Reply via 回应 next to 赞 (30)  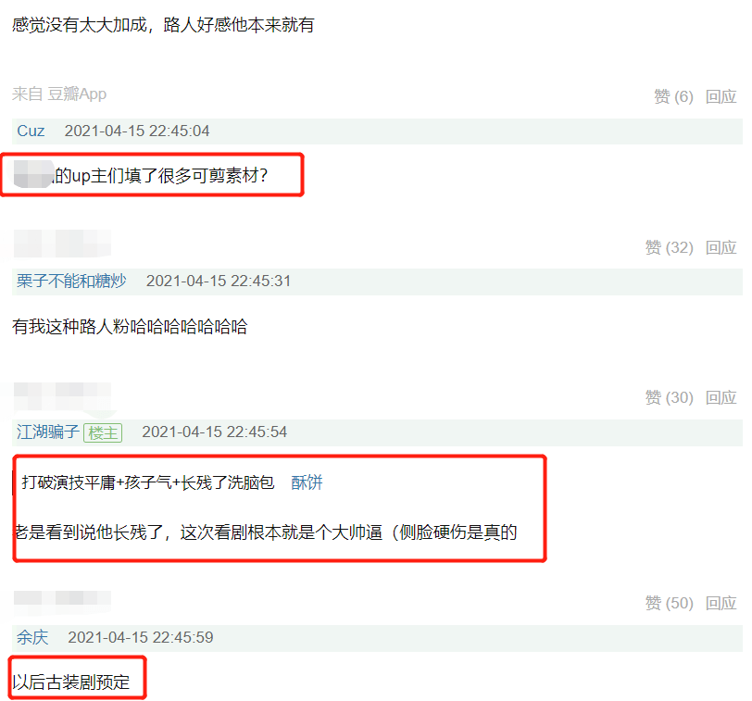(721, 397)
